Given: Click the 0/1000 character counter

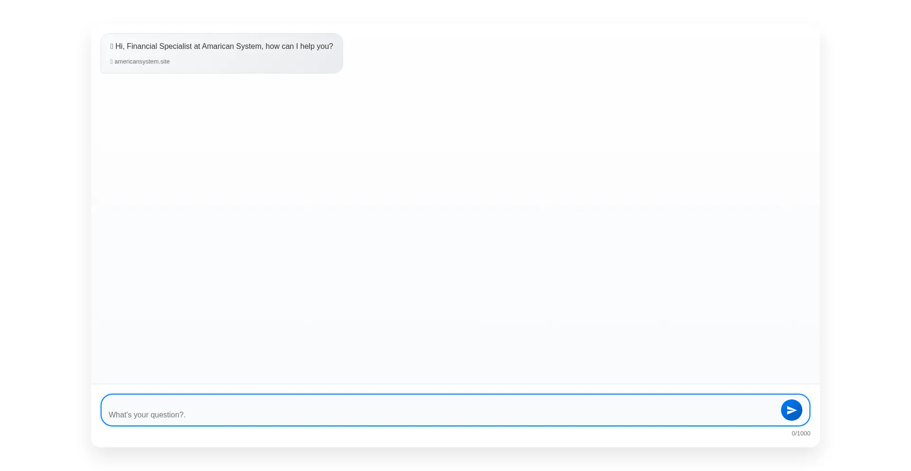Looking at the screenshot, I should [800, 434].
